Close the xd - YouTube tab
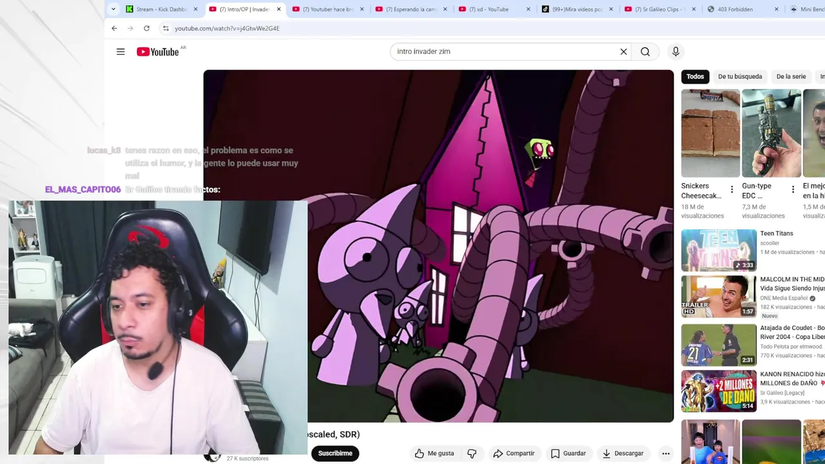Image resolution: width=825 pixels, height=464 pixels. pyautogui.click(x=529, y=9)
